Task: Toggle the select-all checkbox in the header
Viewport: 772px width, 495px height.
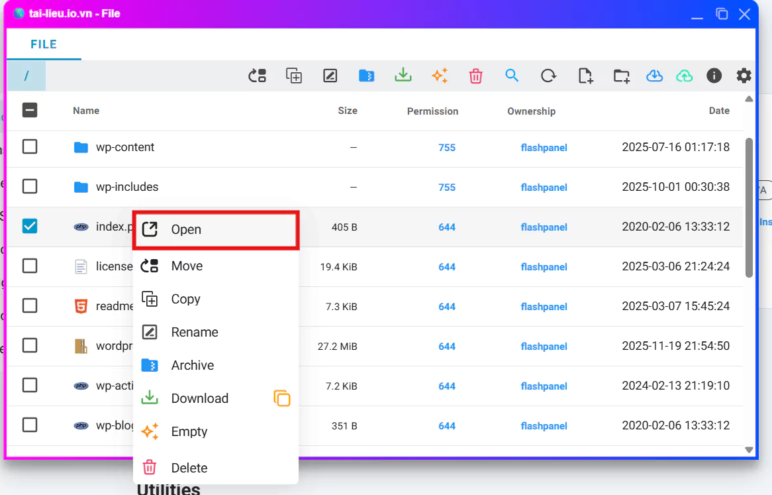Action: click(x=30, y=111)
